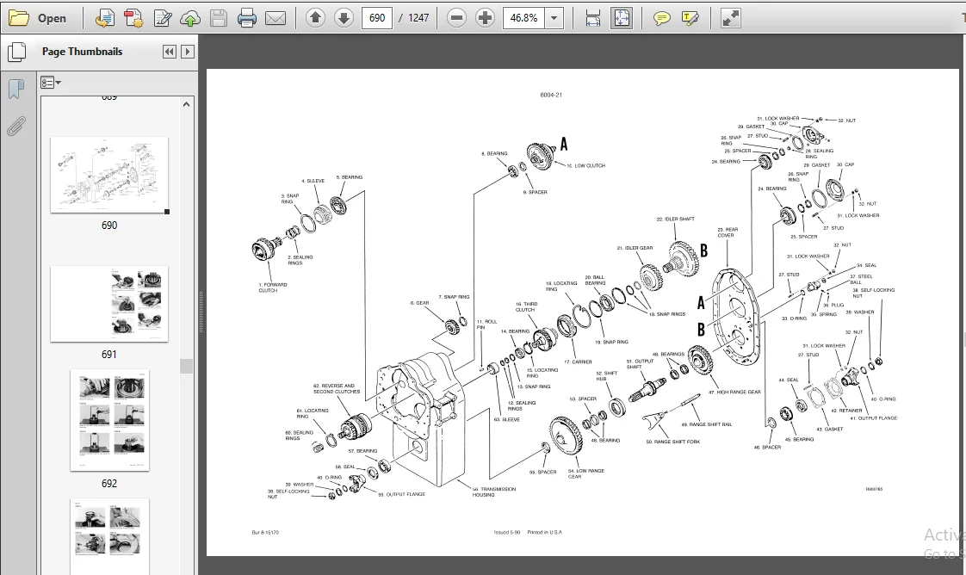966x575 pixels.
Task: Open a file with the Open button
Action: (x=38, y=18)
